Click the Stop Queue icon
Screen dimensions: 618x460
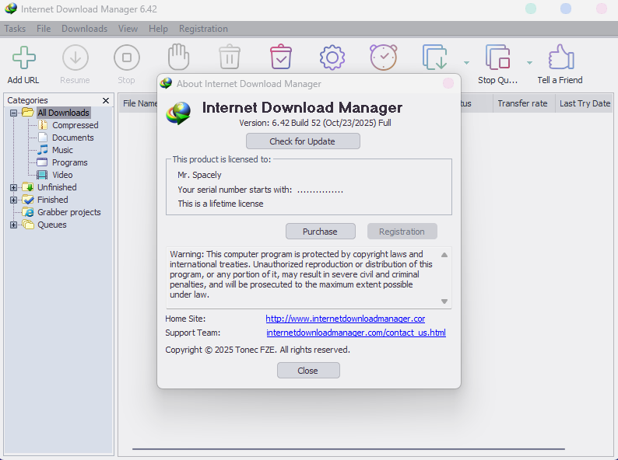pos(497,58)
